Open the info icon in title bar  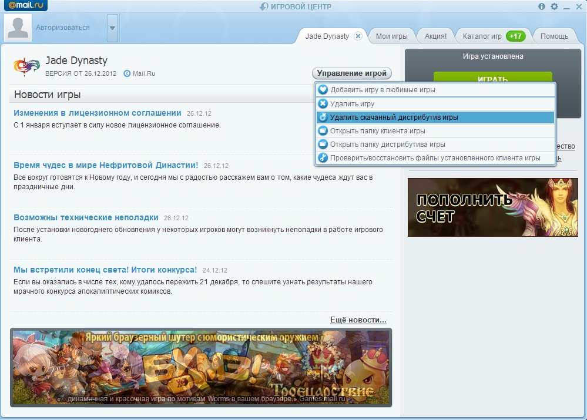pyautogui.click(x=541, y=6)
